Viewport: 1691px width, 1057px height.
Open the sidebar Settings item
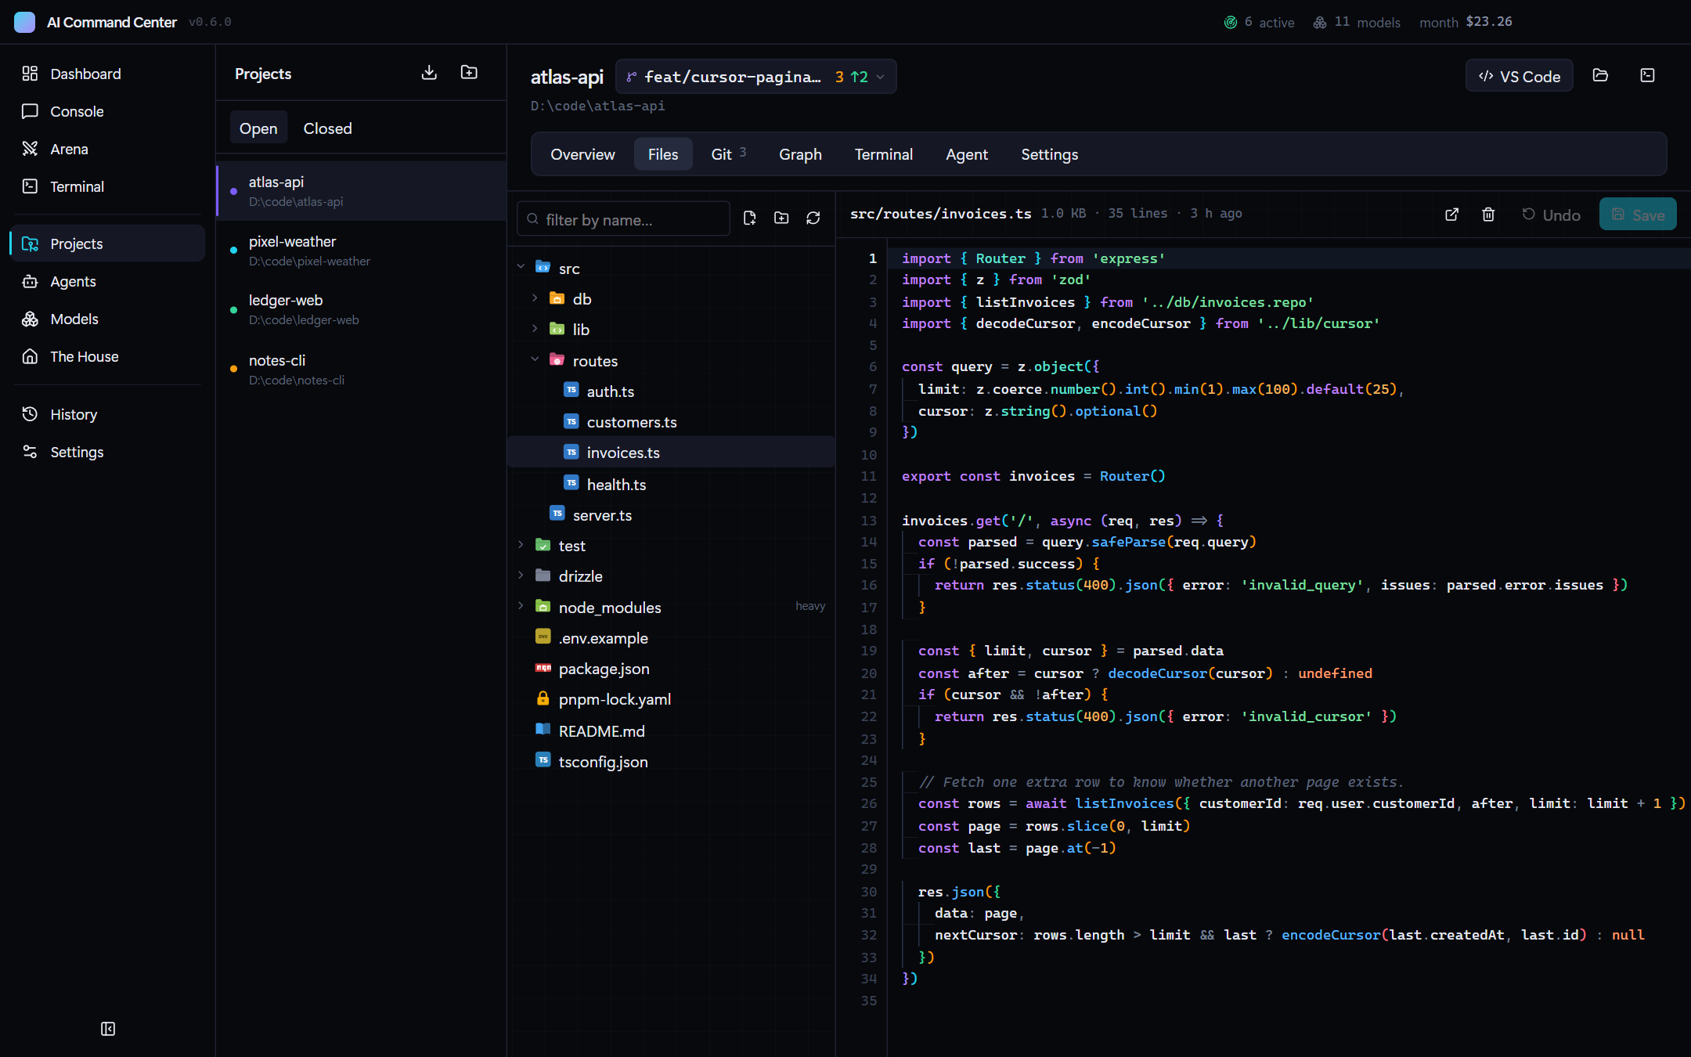[x=108, y=452]
